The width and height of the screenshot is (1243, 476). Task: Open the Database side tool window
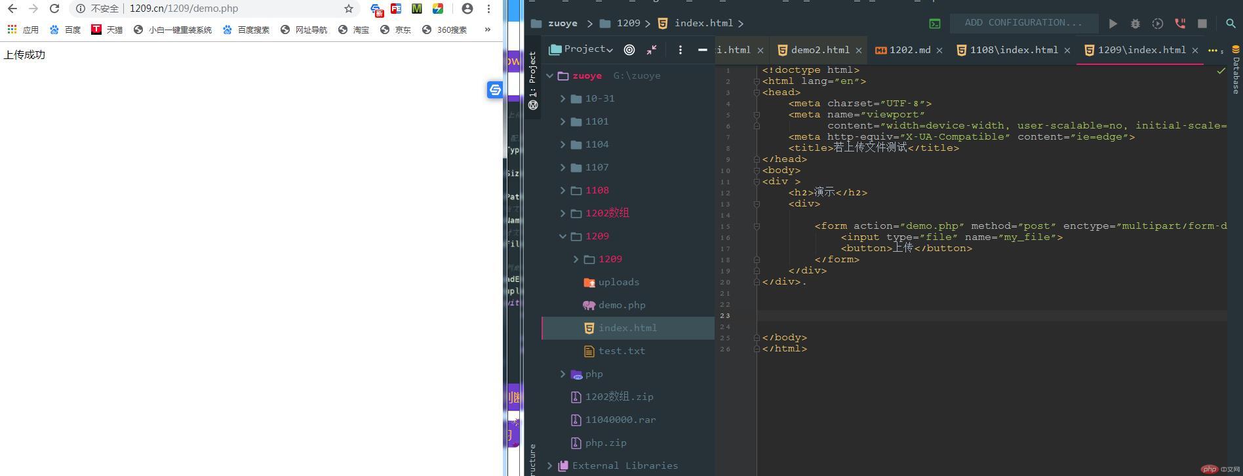1236,69
